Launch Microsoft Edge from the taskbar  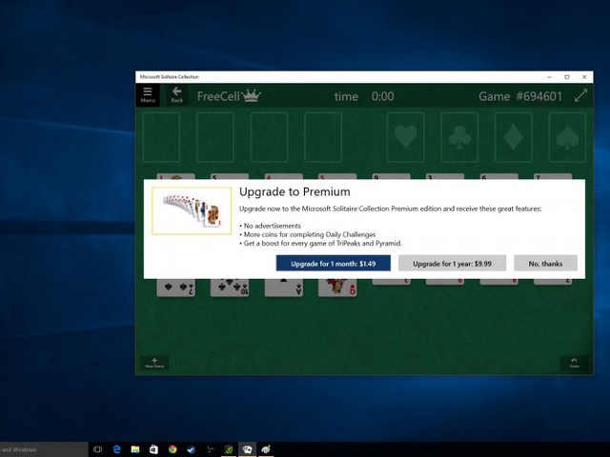[116, 449]
